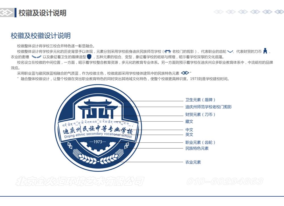The height and width of the screenshot is (206, 284).
Task: Select the 藏文 label
Action: [189, 122]
